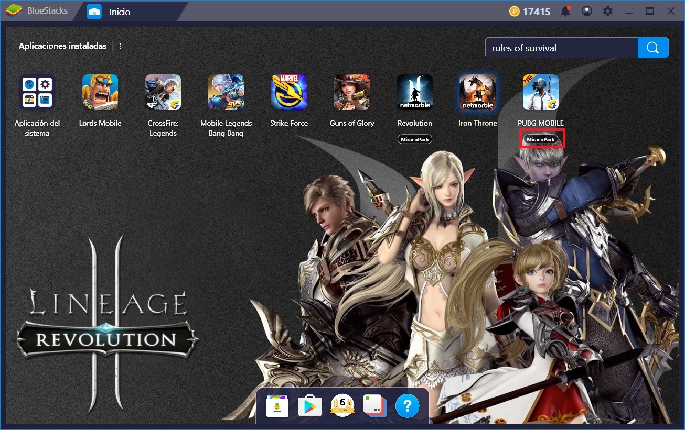Launch PUBG MOBILE app icon
Viewport: 685px width, 430px height.
[541, 92]
